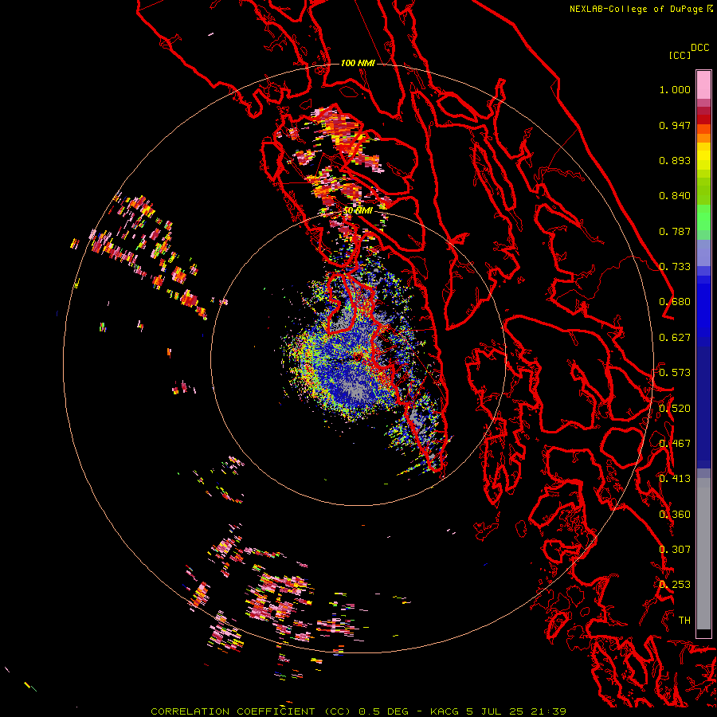Select the 0.360 color scale value
717x717 pixels.
(675, 515)
